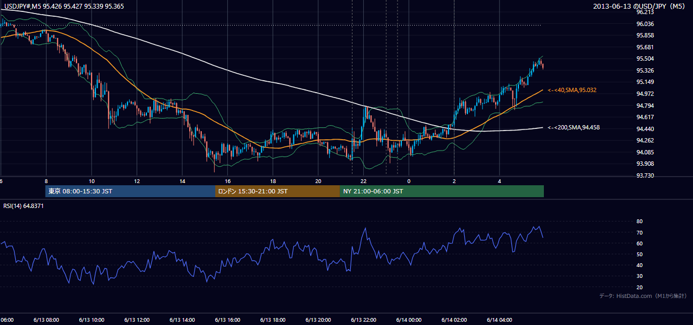693x325 pixels.
Task: Click hour label 12 under price chart
Action: click(x=137, y=181)
